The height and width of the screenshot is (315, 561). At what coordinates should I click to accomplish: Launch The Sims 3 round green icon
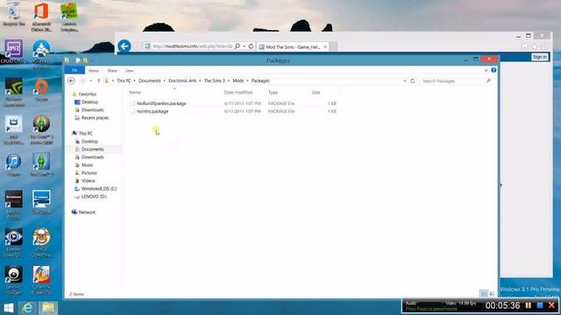tap(41, 130)
